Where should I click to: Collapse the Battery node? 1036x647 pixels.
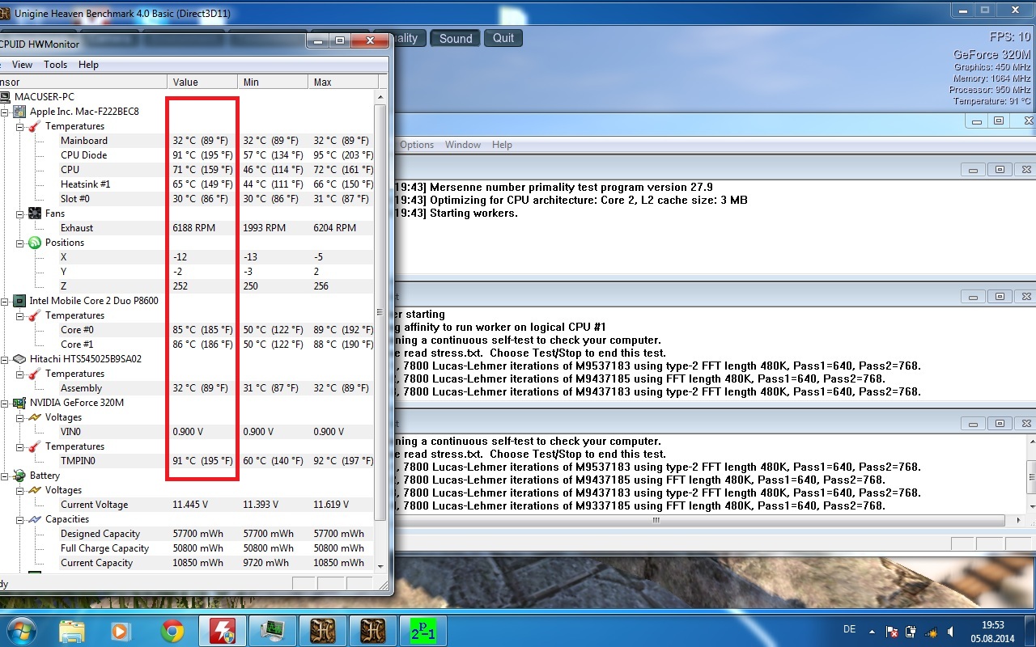pos(5,476)
